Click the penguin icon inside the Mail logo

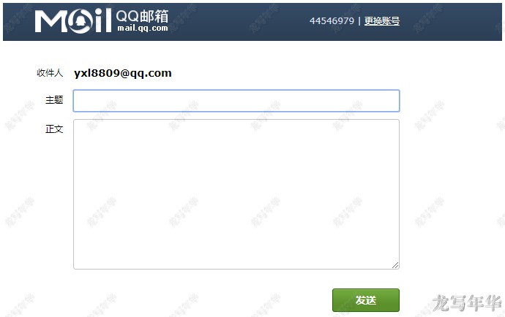click(x=80, y=22)
